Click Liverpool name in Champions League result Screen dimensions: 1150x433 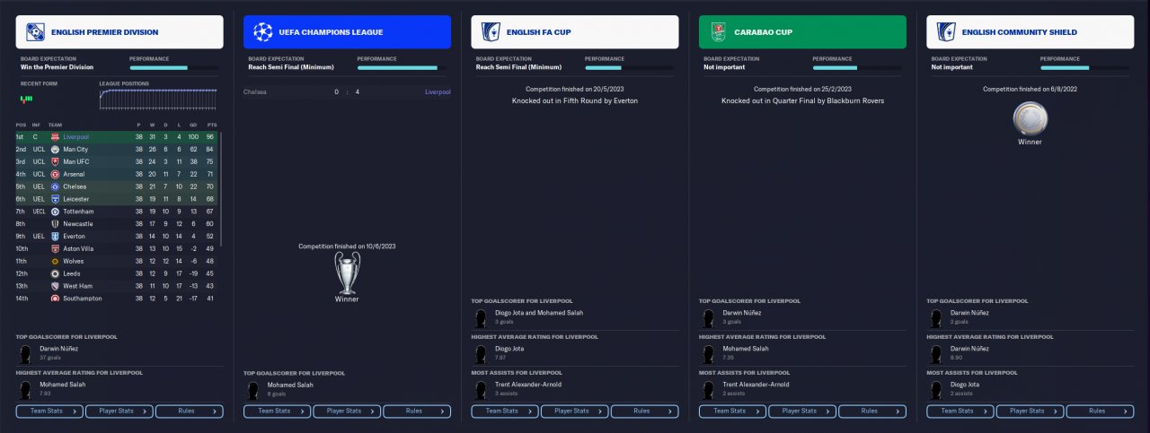[438, 91]
